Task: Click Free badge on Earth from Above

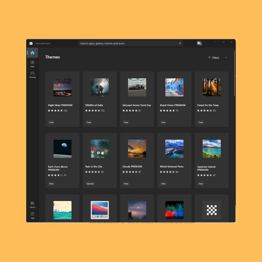Action: point(51,184)
